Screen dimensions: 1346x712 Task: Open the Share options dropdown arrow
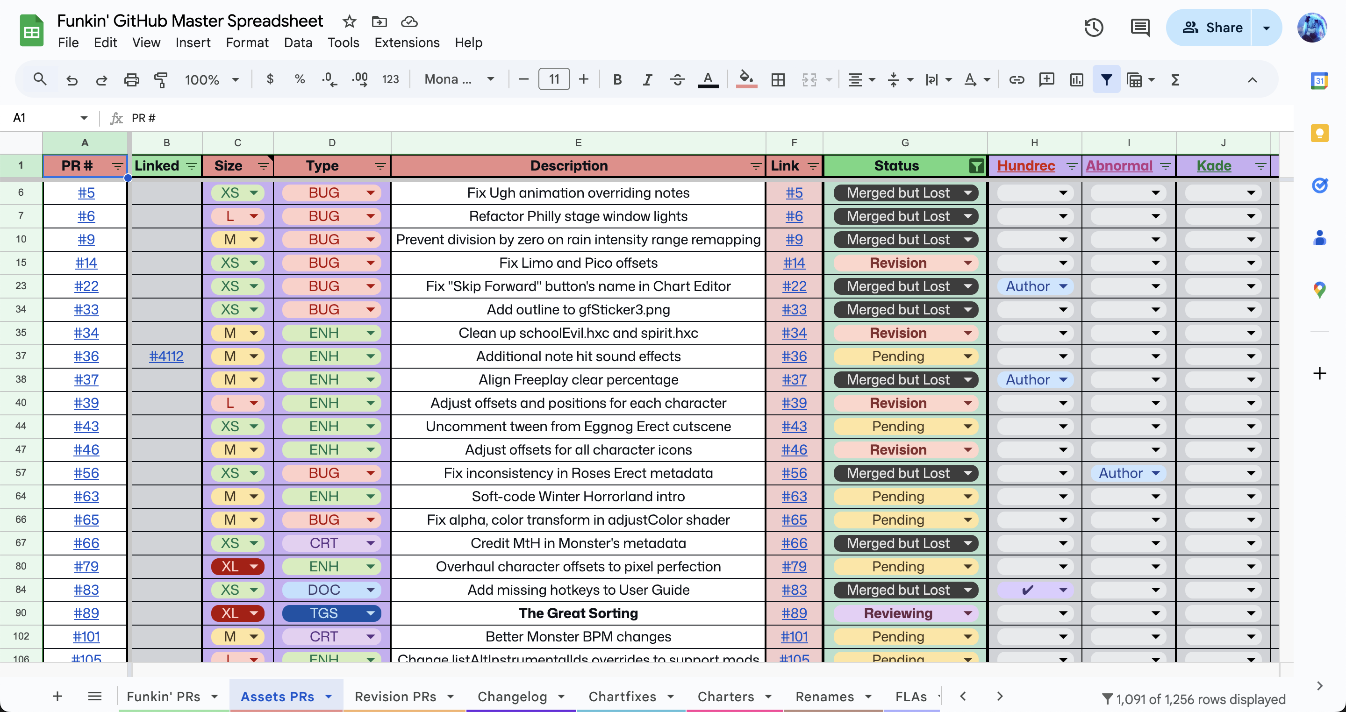(1267, 28)
